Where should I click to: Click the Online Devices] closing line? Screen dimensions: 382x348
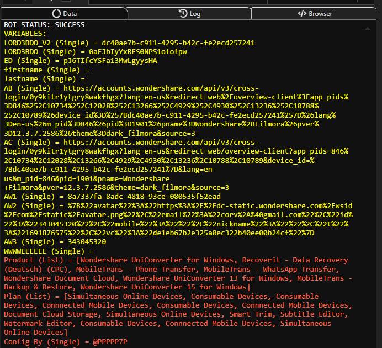click(36, 333)
